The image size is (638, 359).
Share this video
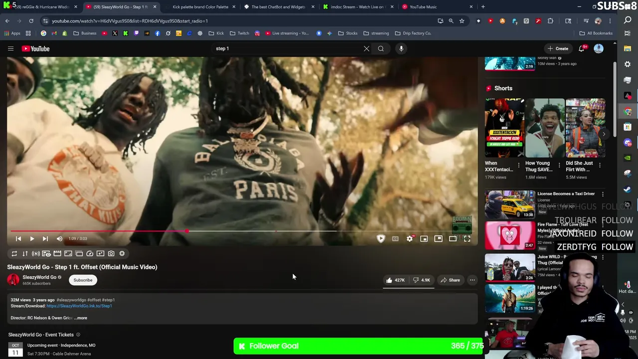coord(450,280)
